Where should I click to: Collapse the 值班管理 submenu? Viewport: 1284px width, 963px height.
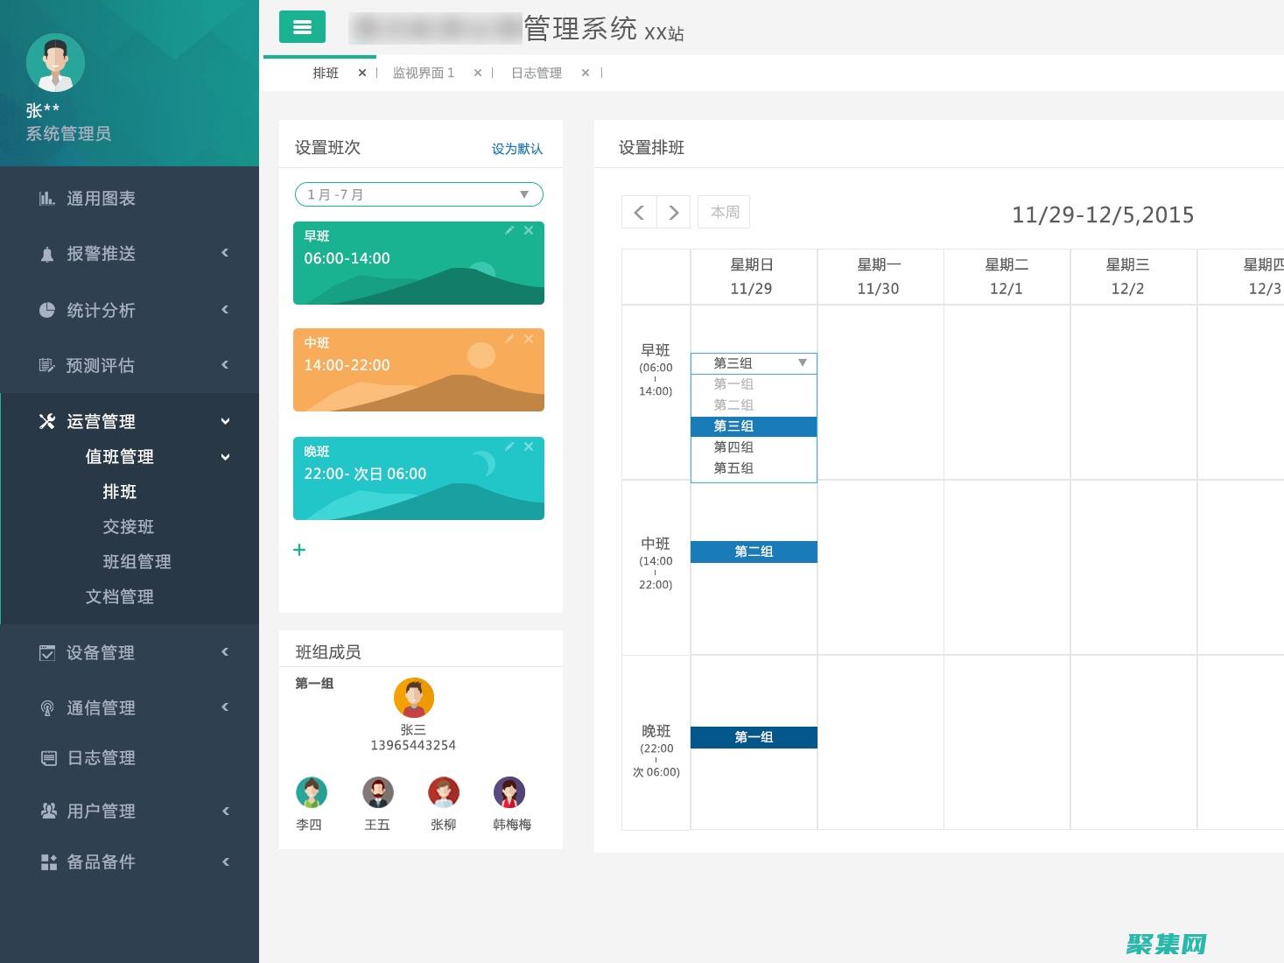pos(225,457)
